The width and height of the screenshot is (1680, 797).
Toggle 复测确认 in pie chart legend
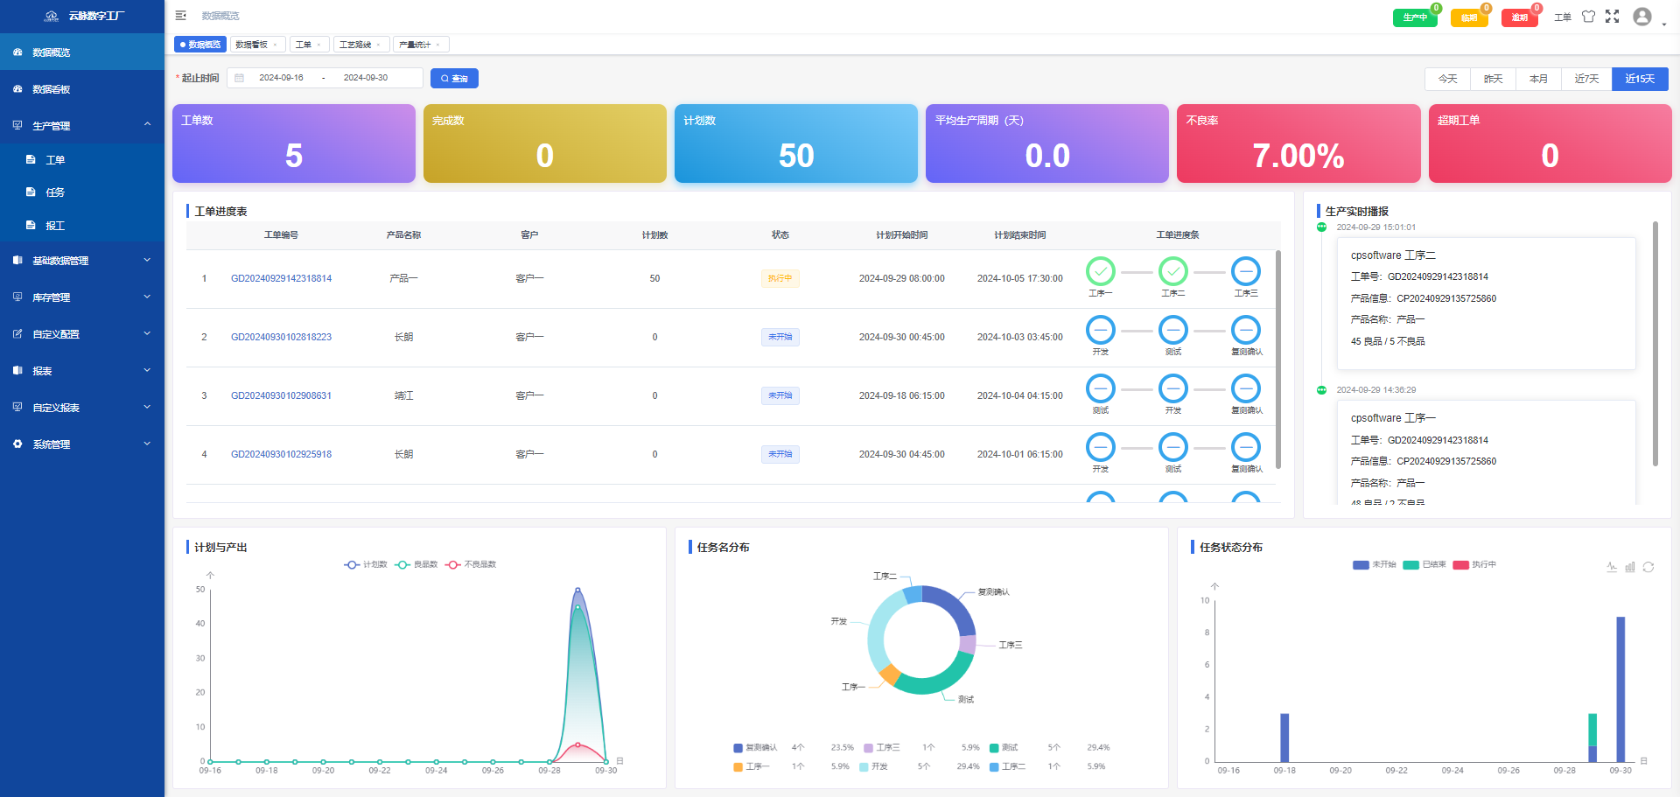click(755, 748)
